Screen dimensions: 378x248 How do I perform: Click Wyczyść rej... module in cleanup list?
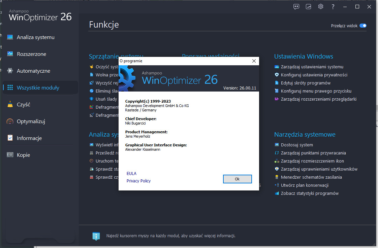pos(107,83)
